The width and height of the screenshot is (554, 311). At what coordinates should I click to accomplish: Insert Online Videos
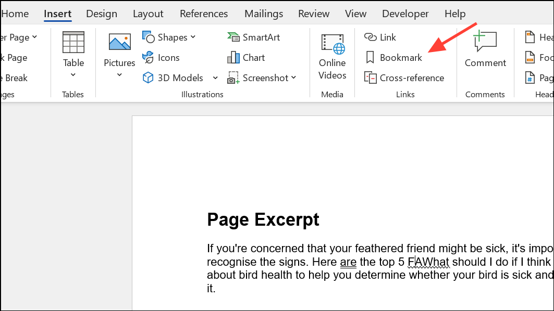pos(332,57)
